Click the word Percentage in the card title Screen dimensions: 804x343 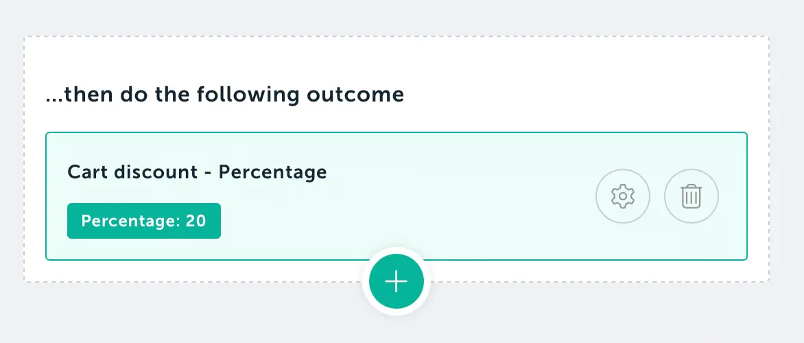272,172
